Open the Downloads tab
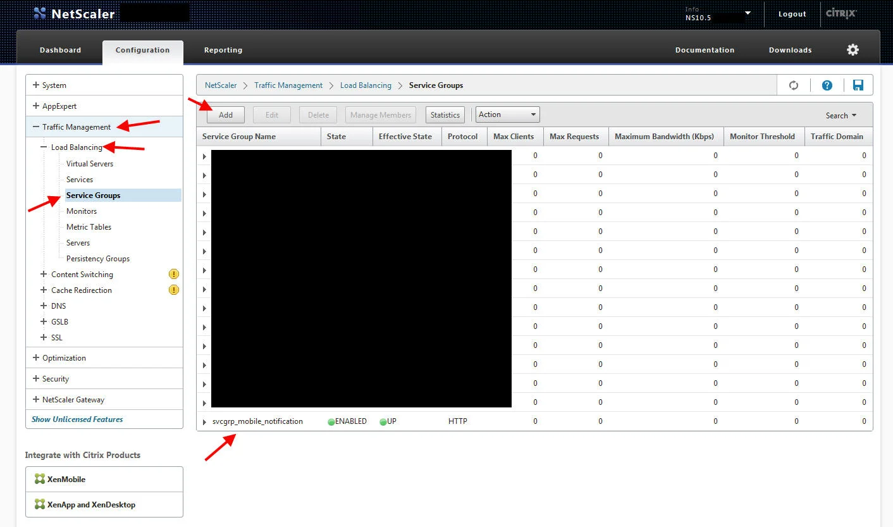Image resolution: width=893 pixels, height=527 pixels. (x=790, y=50)
